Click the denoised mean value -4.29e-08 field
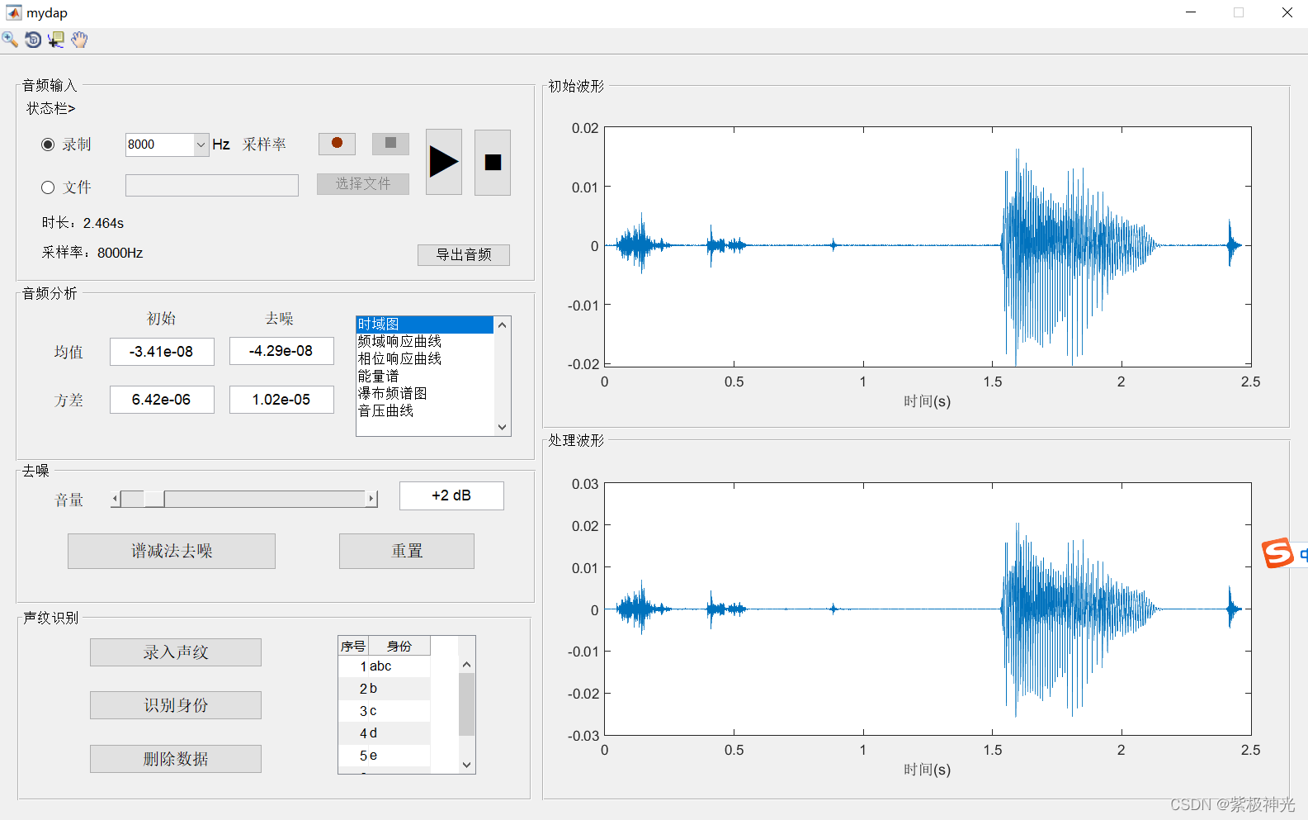The width and height of the screenshot is (1308, 820). click(281, 351)
